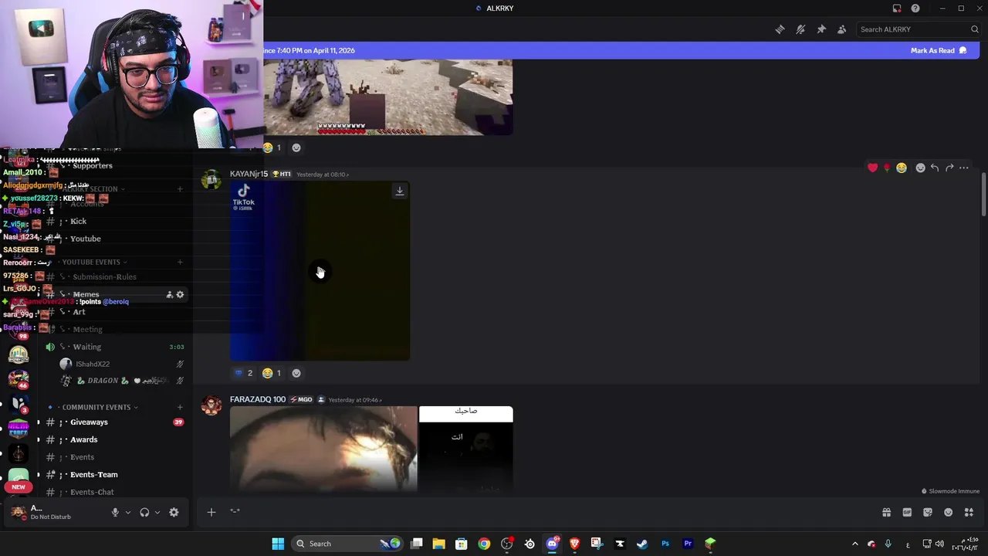Reply to KAYANjr15's message

click(935, 168)
